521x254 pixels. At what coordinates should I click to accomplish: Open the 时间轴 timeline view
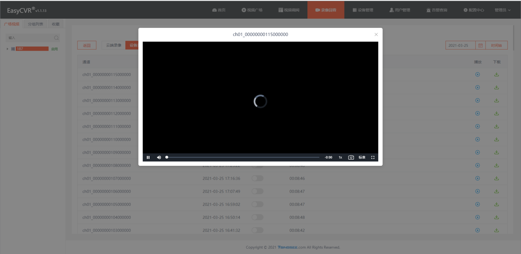click(x=497, y=46)
